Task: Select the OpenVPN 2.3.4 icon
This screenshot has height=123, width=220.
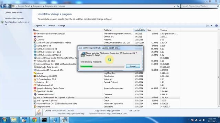Action: [x=35, y=91]
